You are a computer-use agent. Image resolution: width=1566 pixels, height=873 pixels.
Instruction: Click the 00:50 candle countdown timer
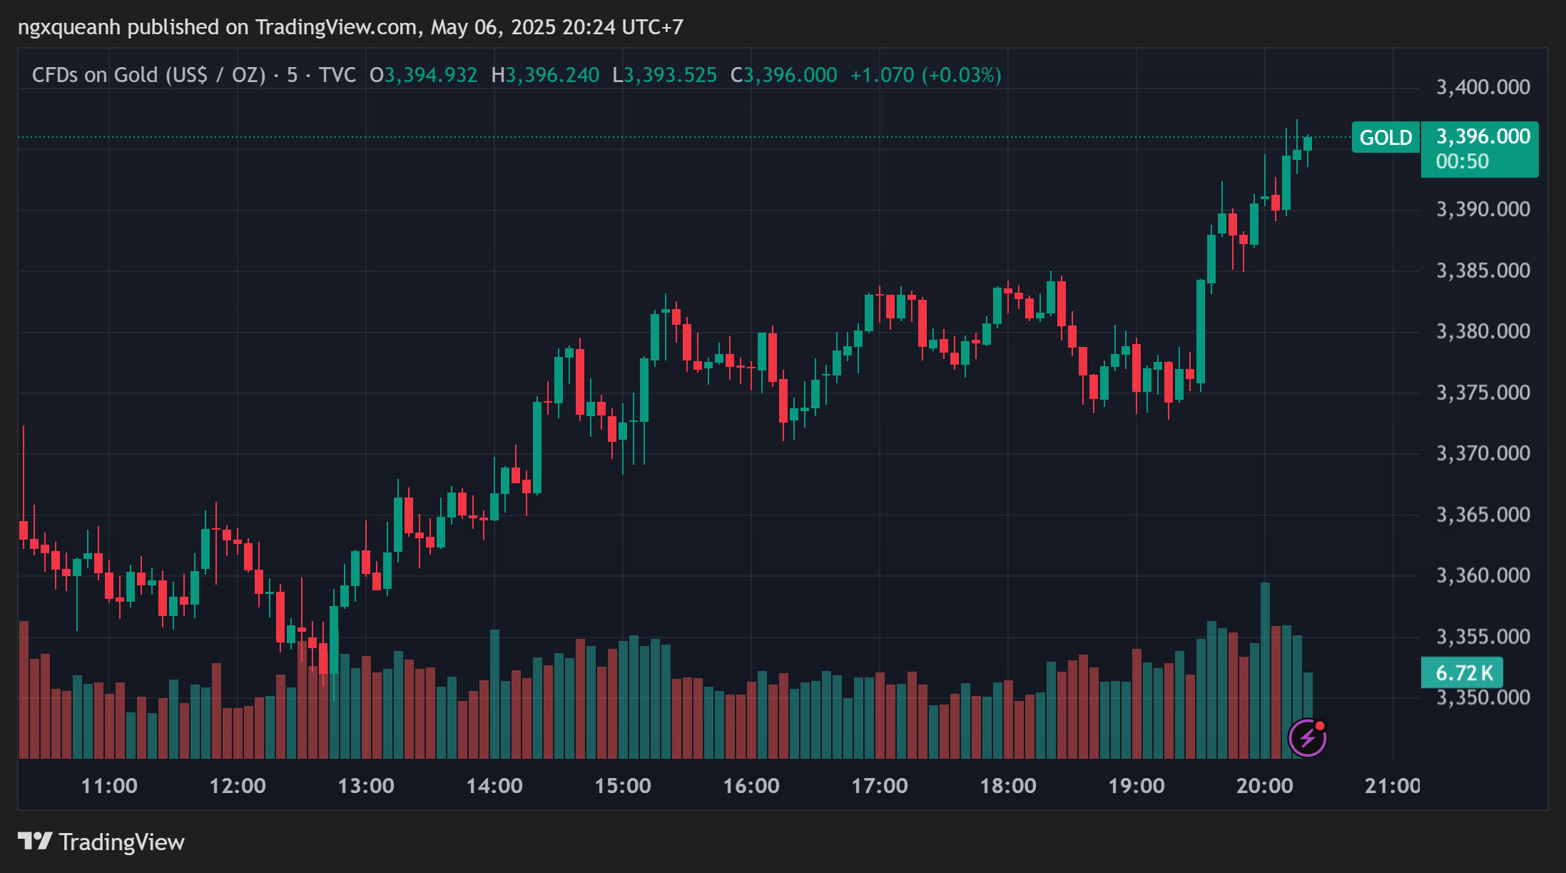click(1462, 161)
